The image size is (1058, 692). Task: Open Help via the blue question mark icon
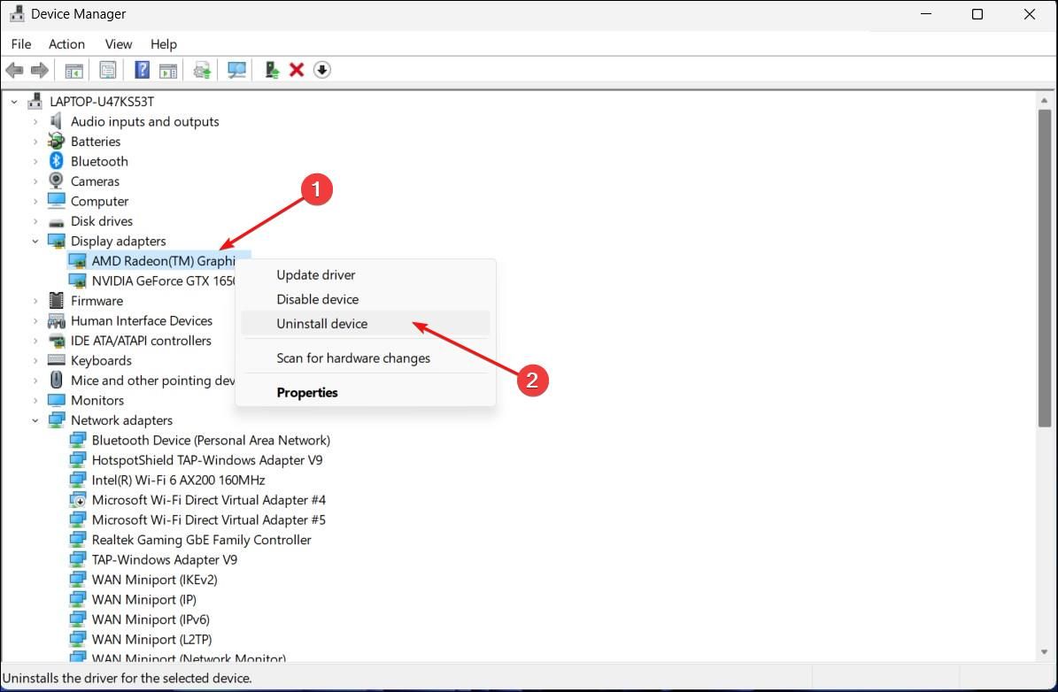click(143, 69)
